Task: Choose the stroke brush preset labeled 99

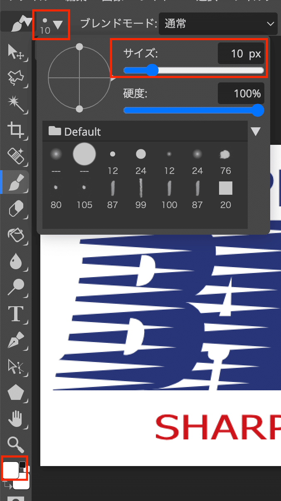Action: 141,188
